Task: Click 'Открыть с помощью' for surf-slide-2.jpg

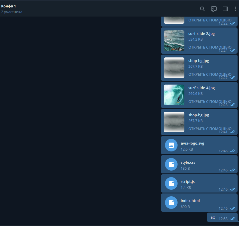Action: pyautogui.click(x=210, y=47)
